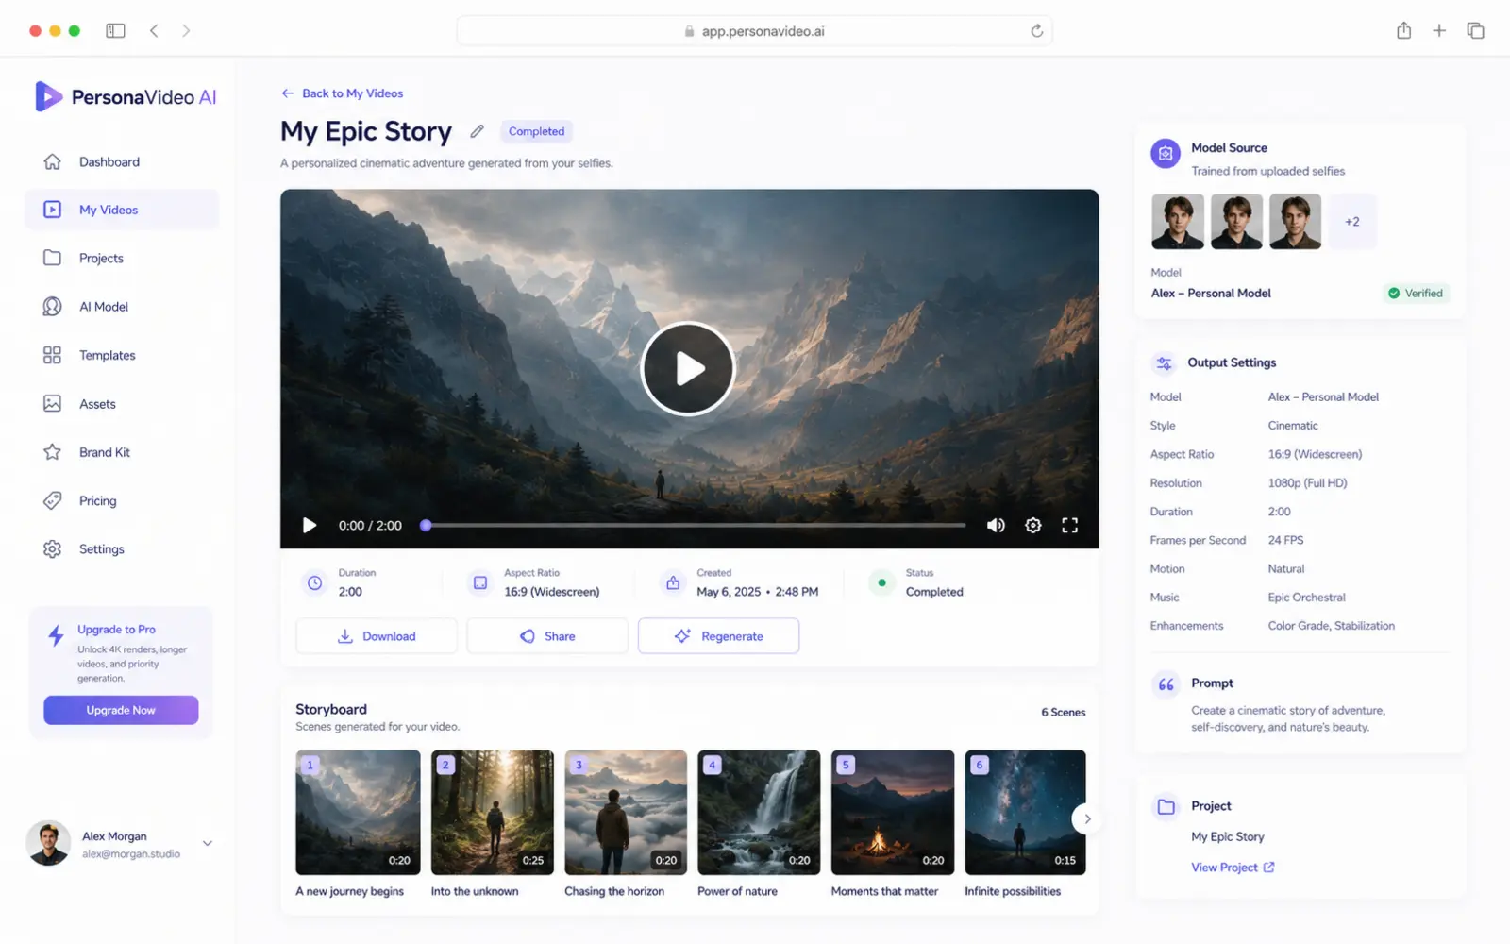Click the Duration clock icon
Screen dimensions: 1510x944
pyautogui.click(x=315, y=583)
